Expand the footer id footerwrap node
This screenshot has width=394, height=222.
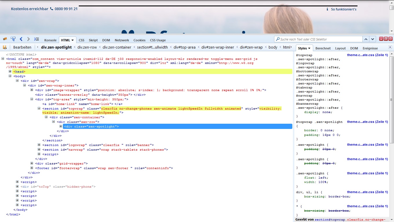coord(32,168)
